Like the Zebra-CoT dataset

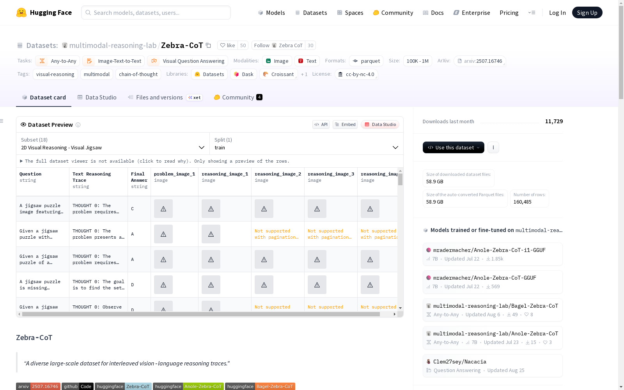[x=227, y=45]
